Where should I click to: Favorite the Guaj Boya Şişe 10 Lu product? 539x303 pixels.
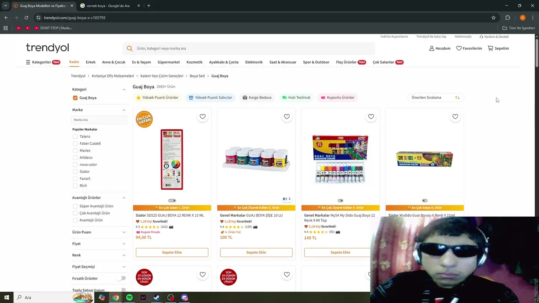coord(287,117)
